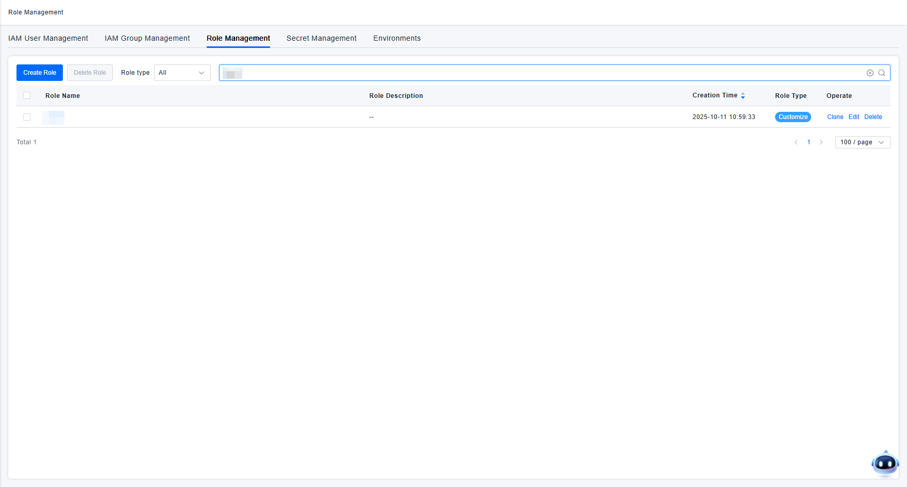Open the Secret Management tab
Screen dimensions: 907x487
point(321,38)
